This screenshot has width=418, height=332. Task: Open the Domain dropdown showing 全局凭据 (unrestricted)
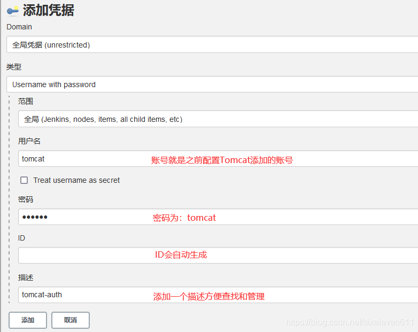[212, 44]
